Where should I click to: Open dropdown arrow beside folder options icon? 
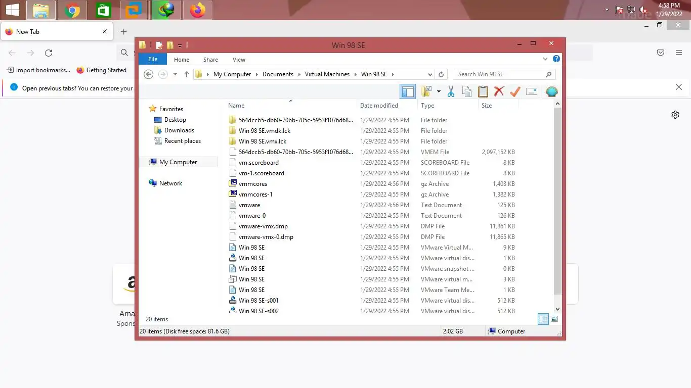(439, 91)
